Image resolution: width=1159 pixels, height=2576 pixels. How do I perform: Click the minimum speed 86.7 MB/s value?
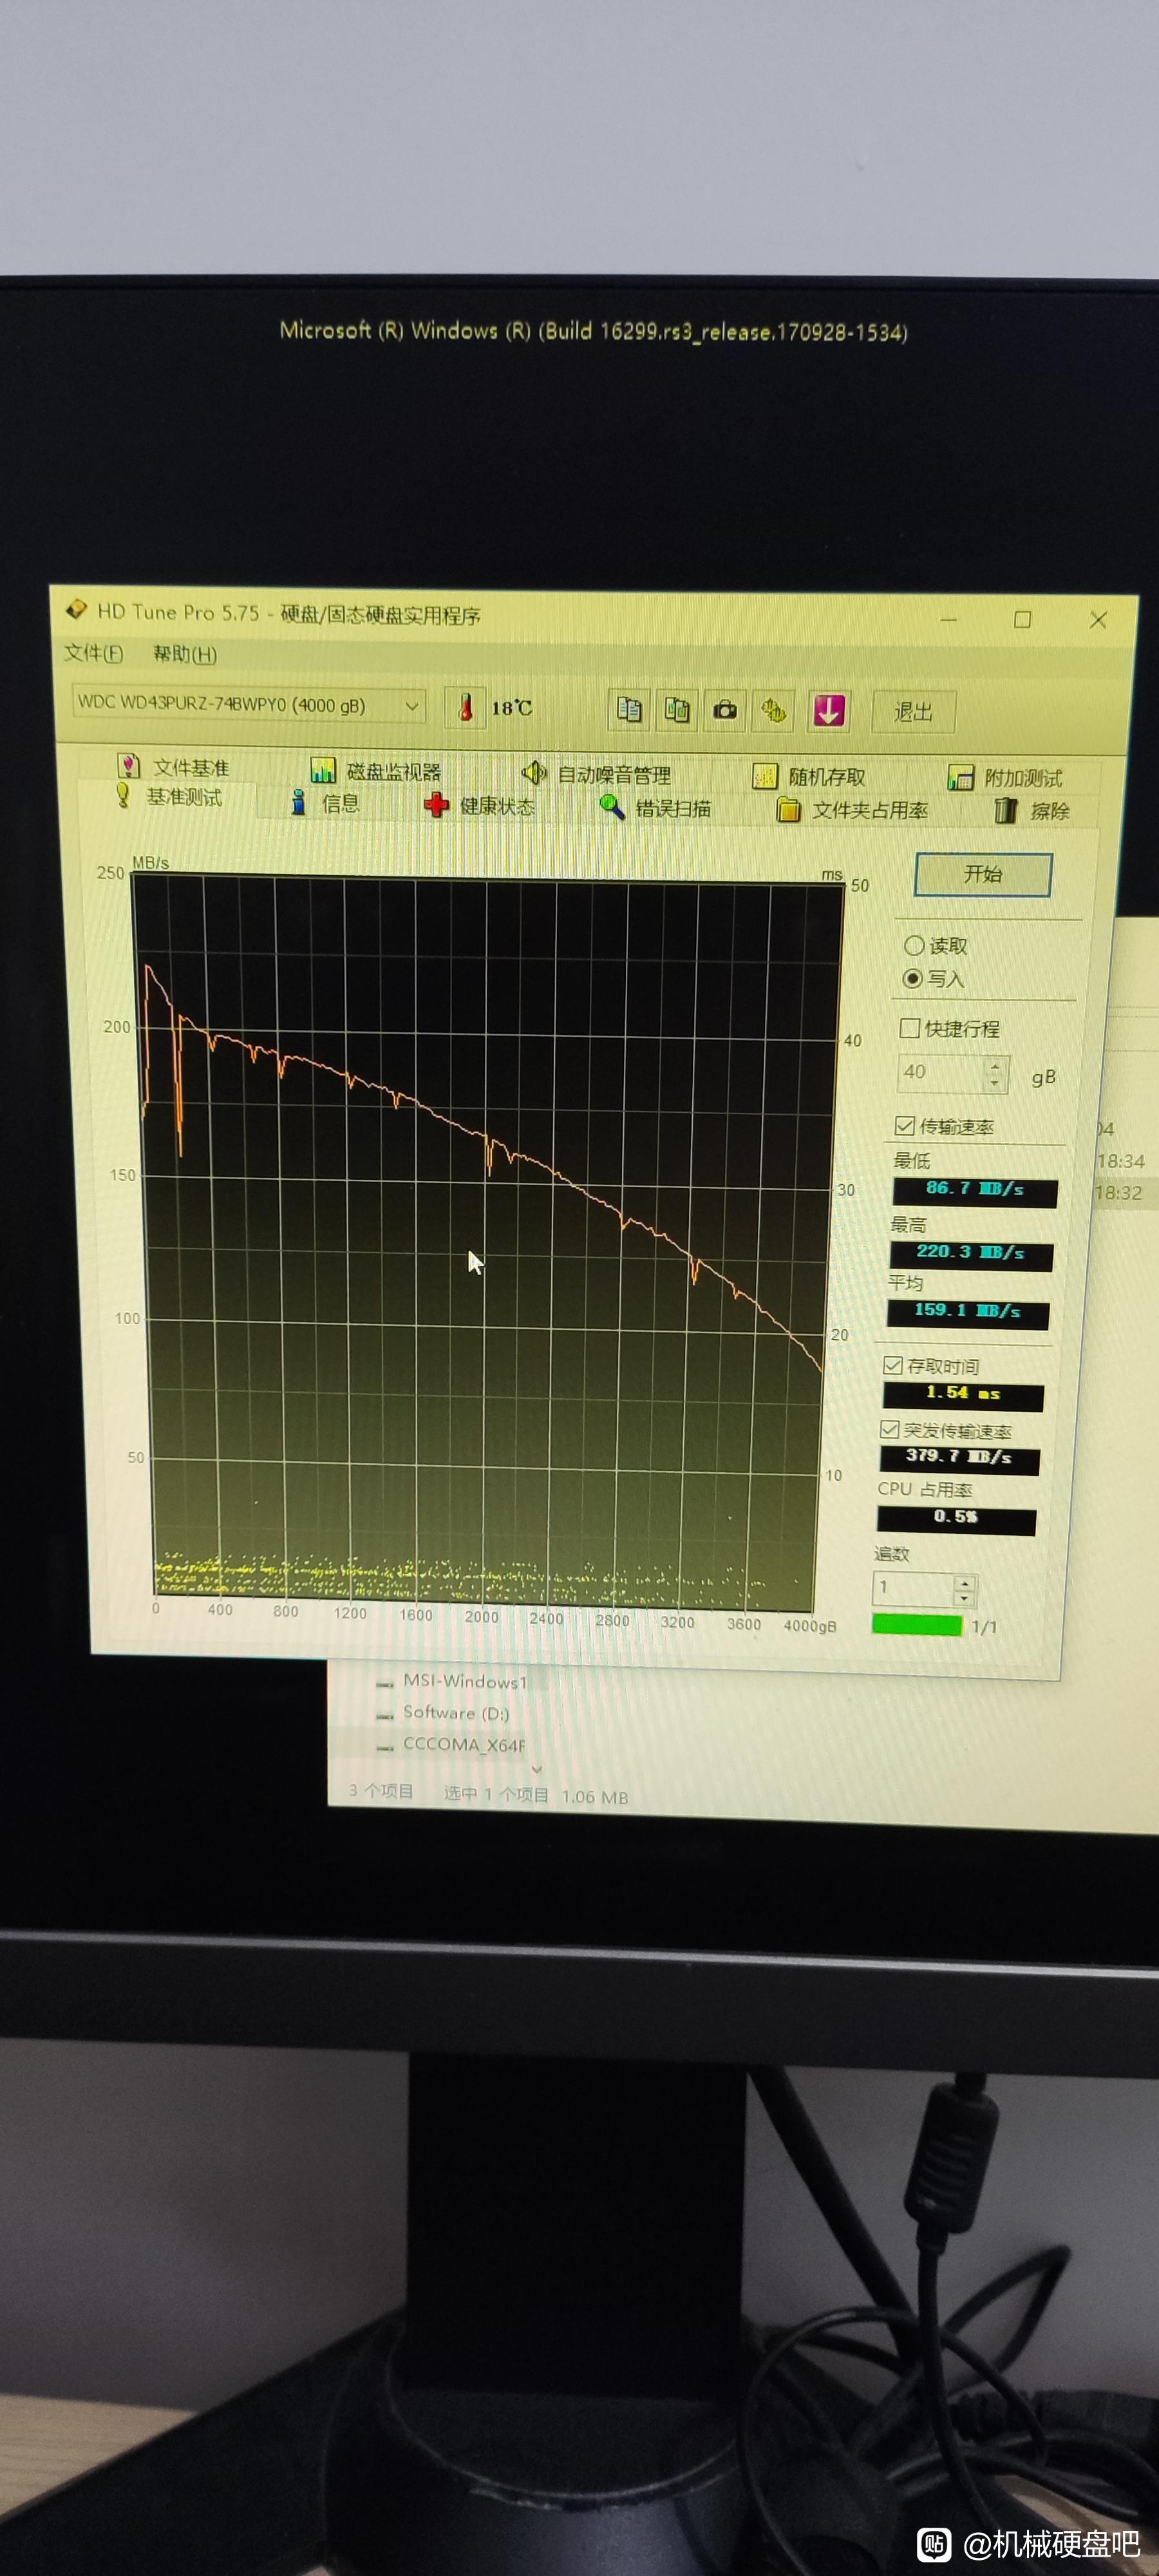point(974,1190)
